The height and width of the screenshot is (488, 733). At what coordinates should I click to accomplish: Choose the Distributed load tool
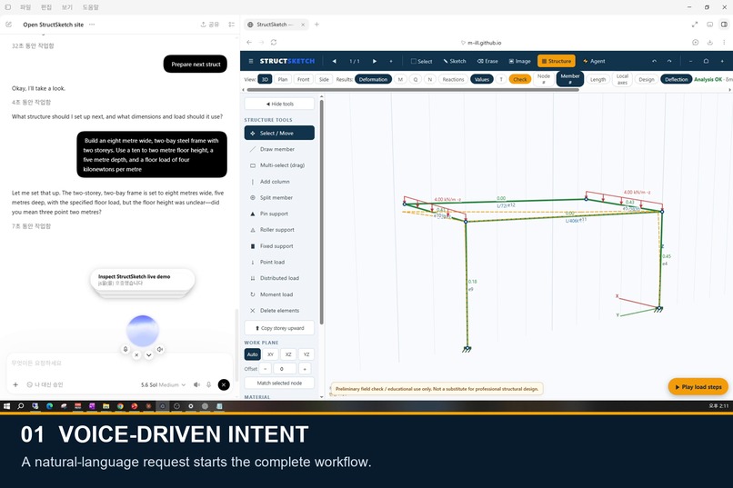pyautogui.click(x=279, y=278)
